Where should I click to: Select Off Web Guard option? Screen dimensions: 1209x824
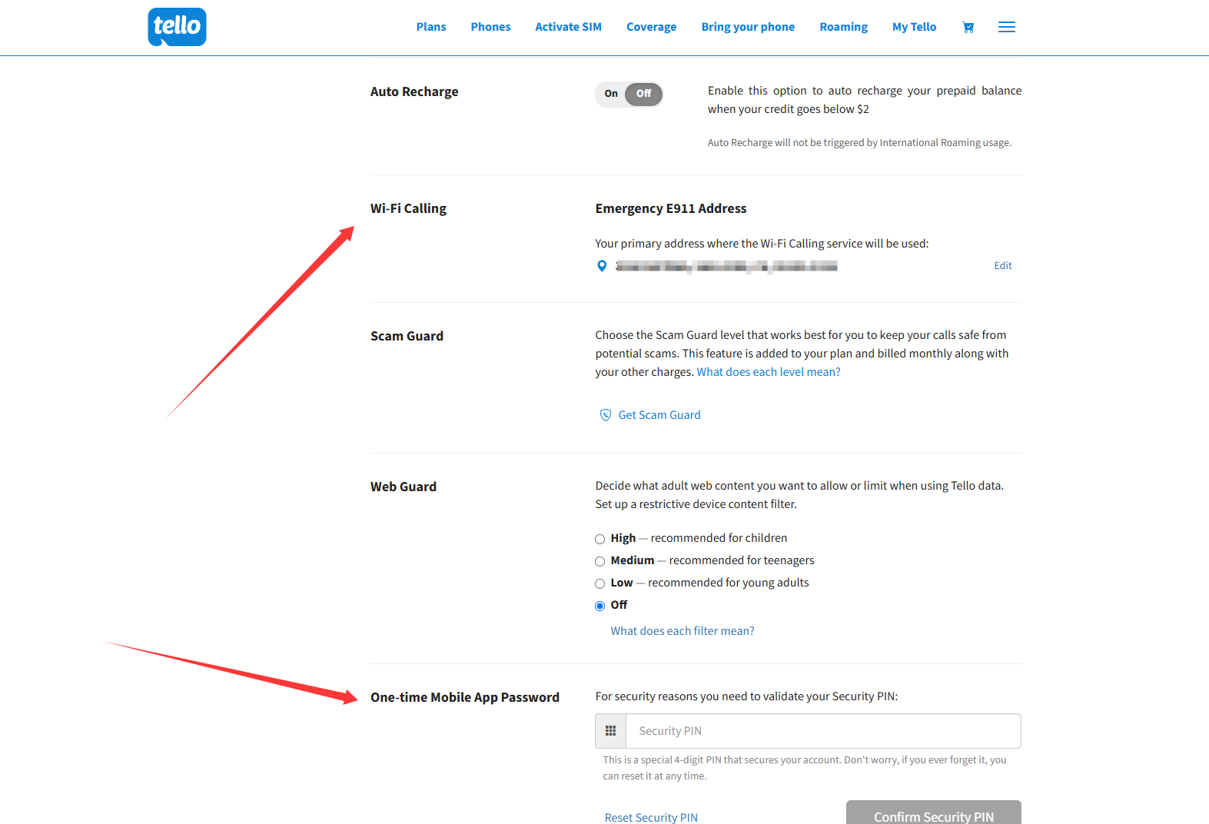coord(600,606)
